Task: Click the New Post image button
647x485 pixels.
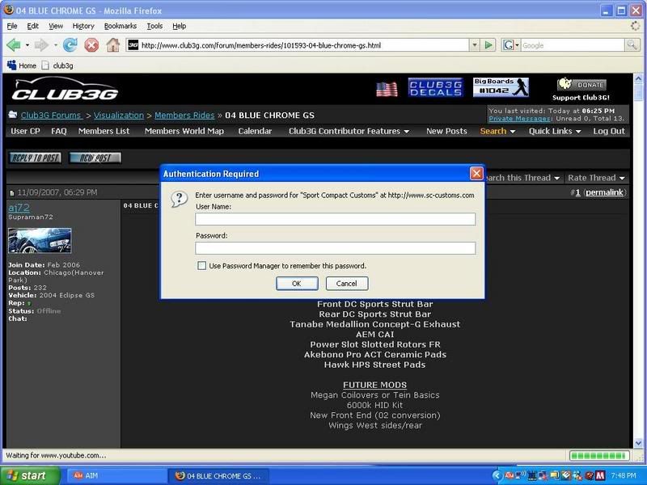Action: [95, 158]
